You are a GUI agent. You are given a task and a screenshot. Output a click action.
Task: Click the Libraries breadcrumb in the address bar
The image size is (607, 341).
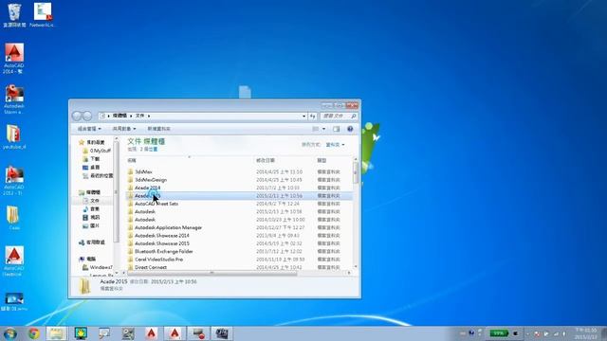[120, 116]
